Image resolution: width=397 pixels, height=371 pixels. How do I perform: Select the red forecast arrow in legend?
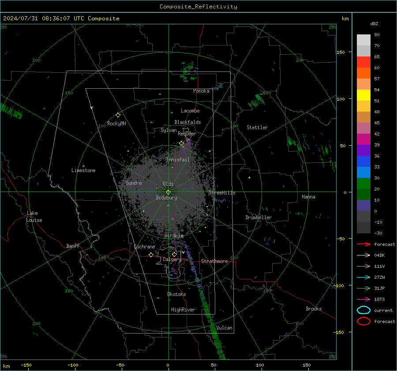pyautogui.click(x=363, y=244)
